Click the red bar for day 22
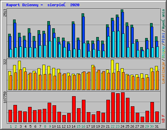Viewport: 167px width, 130px height. (113, 107)
